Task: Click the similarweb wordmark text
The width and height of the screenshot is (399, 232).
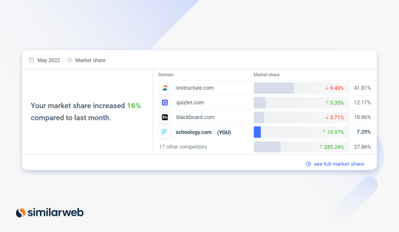Action: click(56, 212)
